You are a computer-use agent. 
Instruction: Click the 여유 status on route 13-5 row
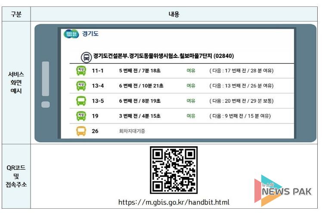click(x=191, y=101)
